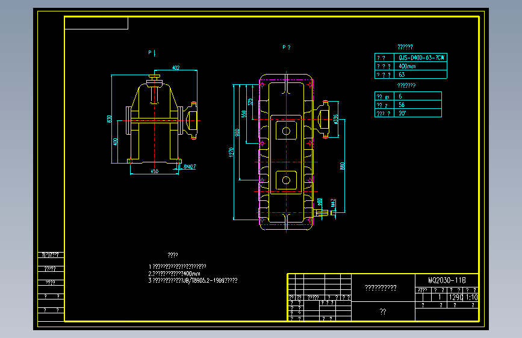Select note line 1 of technical requirements
Image resolution: width=522 pixels, height=338 pixels.
(177, 266)
